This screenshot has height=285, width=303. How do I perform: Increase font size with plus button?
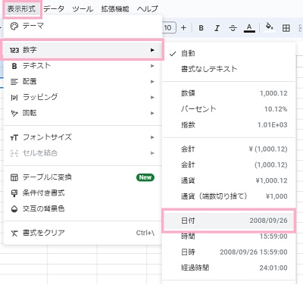[183, 28]
